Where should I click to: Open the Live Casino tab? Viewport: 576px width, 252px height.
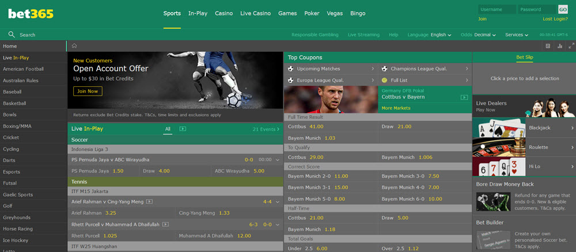[255, 13]
